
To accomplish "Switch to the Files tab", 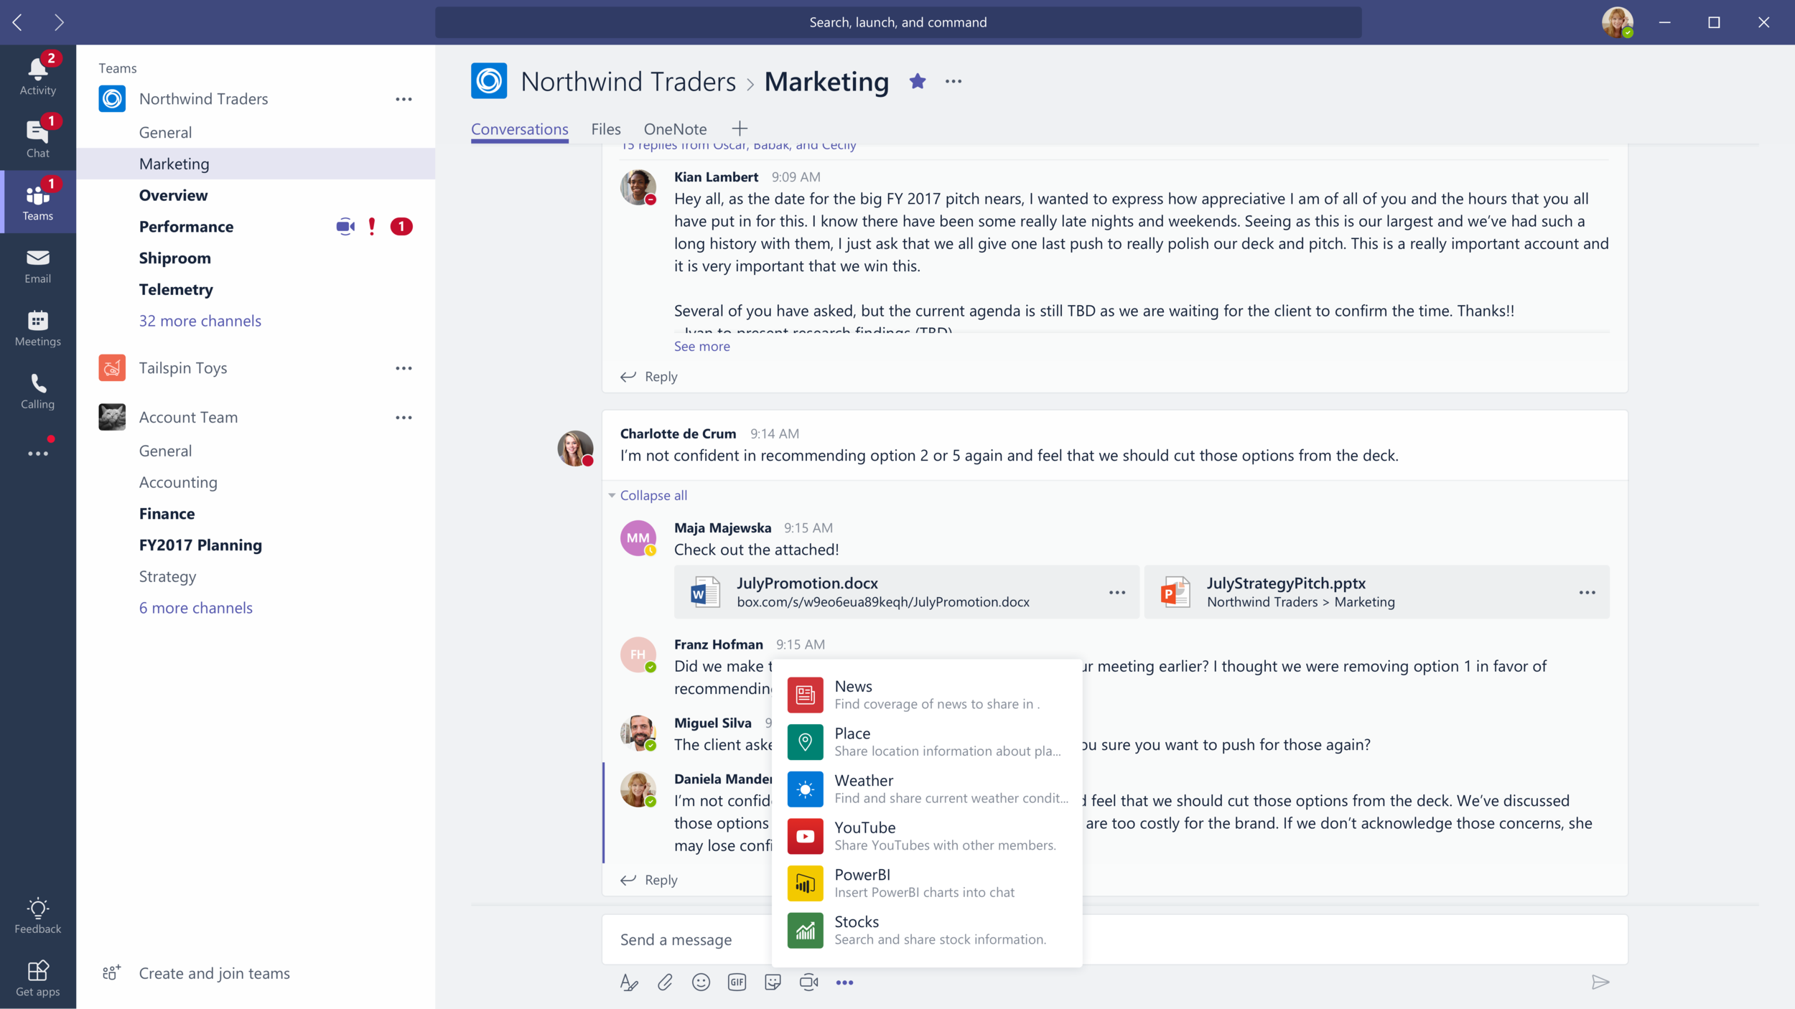I will pyautogui.click(x=605, y=129).
